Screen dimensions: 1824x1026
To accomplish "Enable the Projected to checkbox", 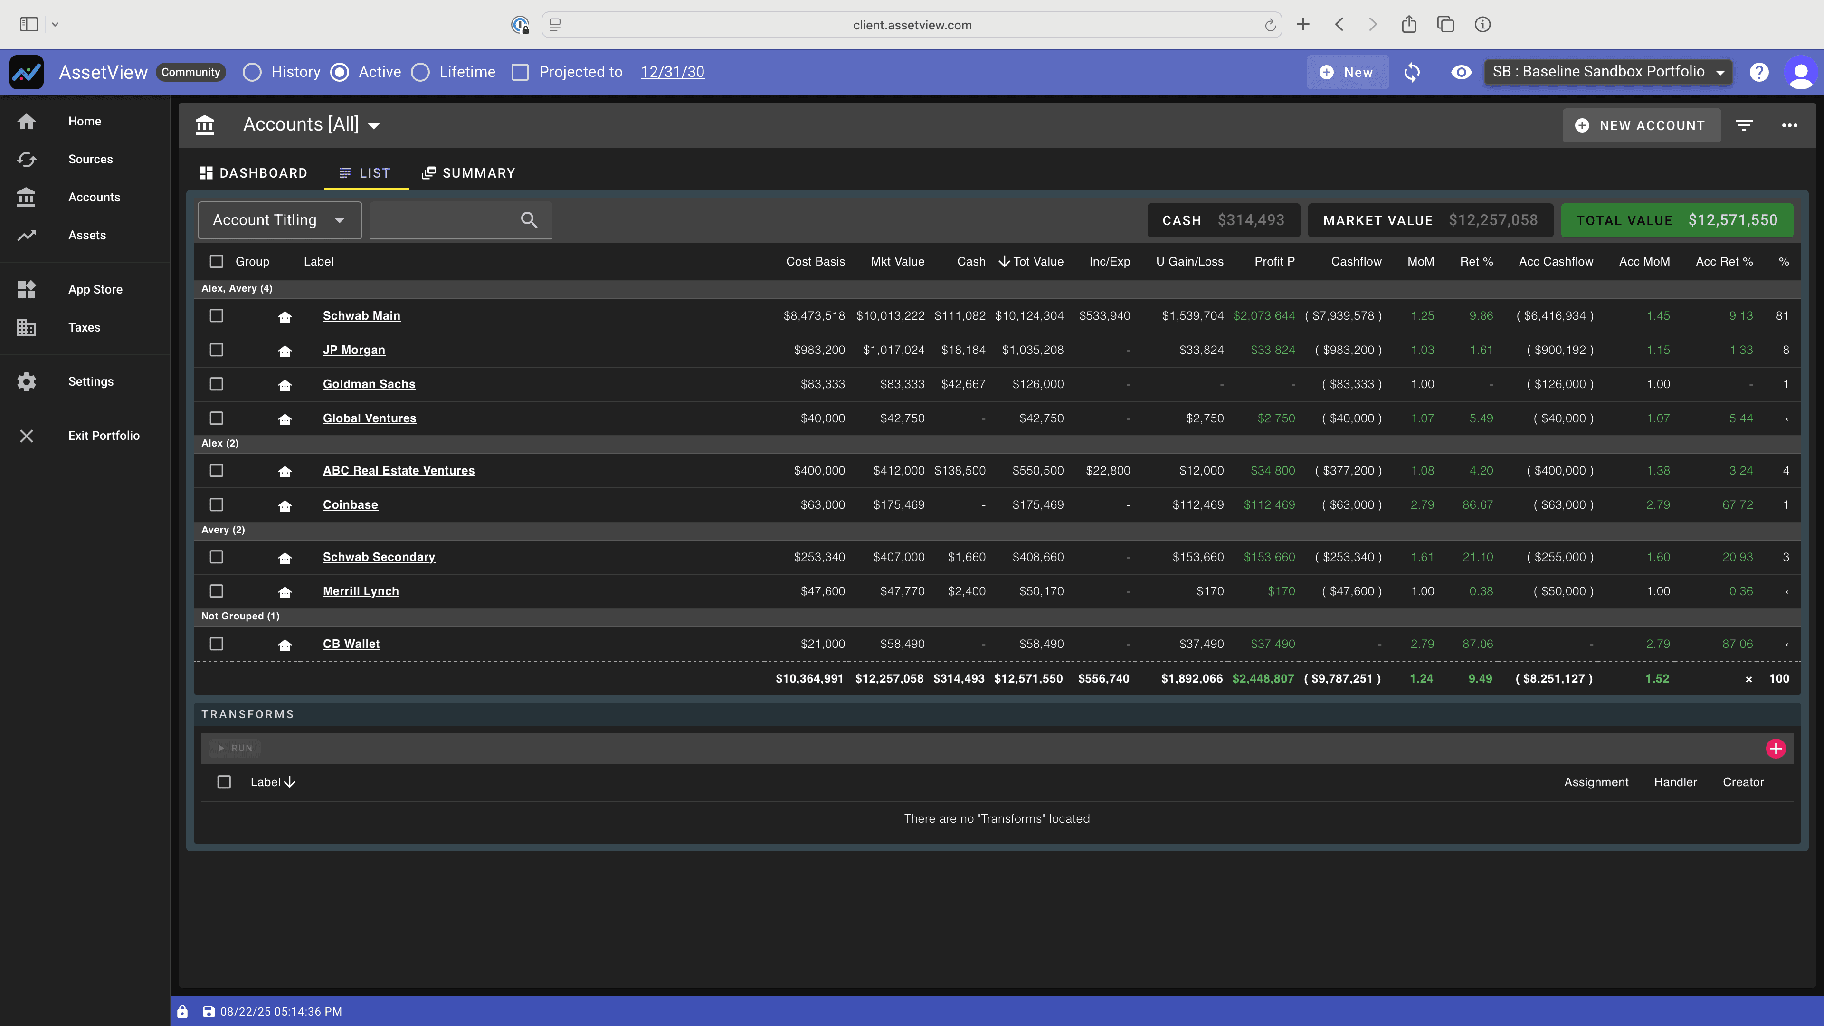I will click(x=521, y=72).
